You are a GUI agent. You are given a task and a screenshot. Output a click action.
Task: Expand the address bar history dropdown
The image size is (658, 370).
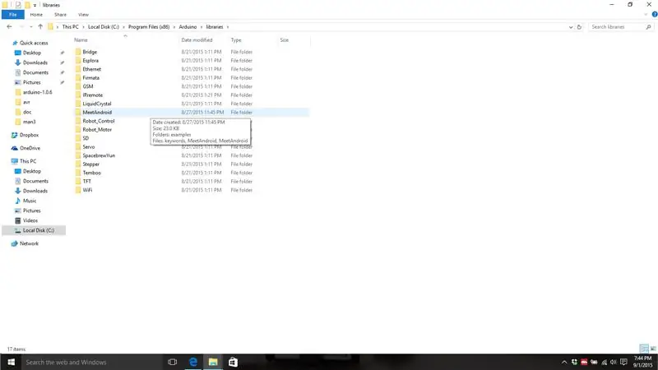coord(571,27)
